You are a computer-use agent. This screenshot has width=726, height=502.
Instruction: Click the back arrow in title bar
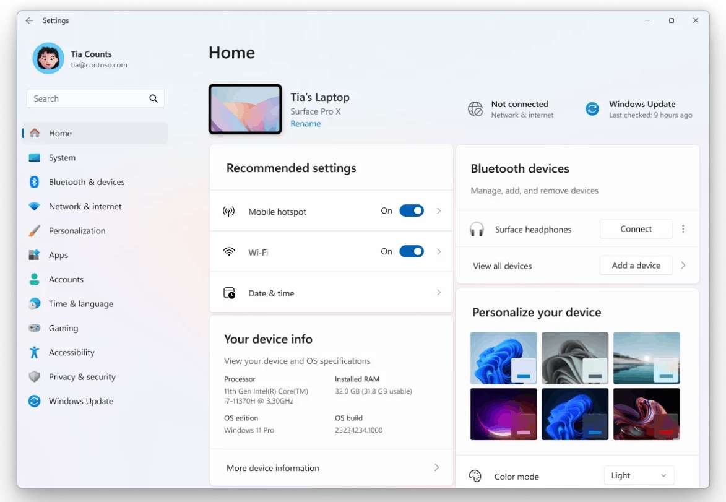click(29, 20)
